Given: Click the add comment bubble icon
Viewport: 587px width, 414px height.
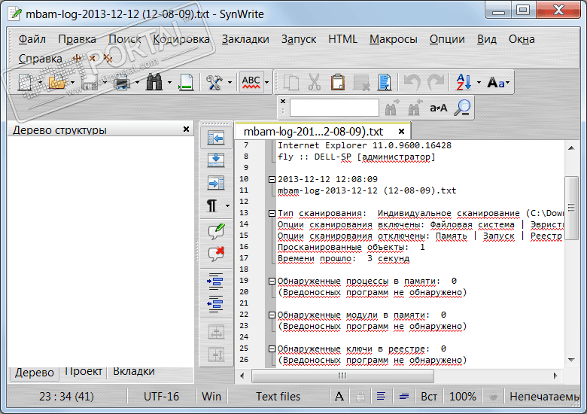Looking at the screenshot, I should coord(217,231).
